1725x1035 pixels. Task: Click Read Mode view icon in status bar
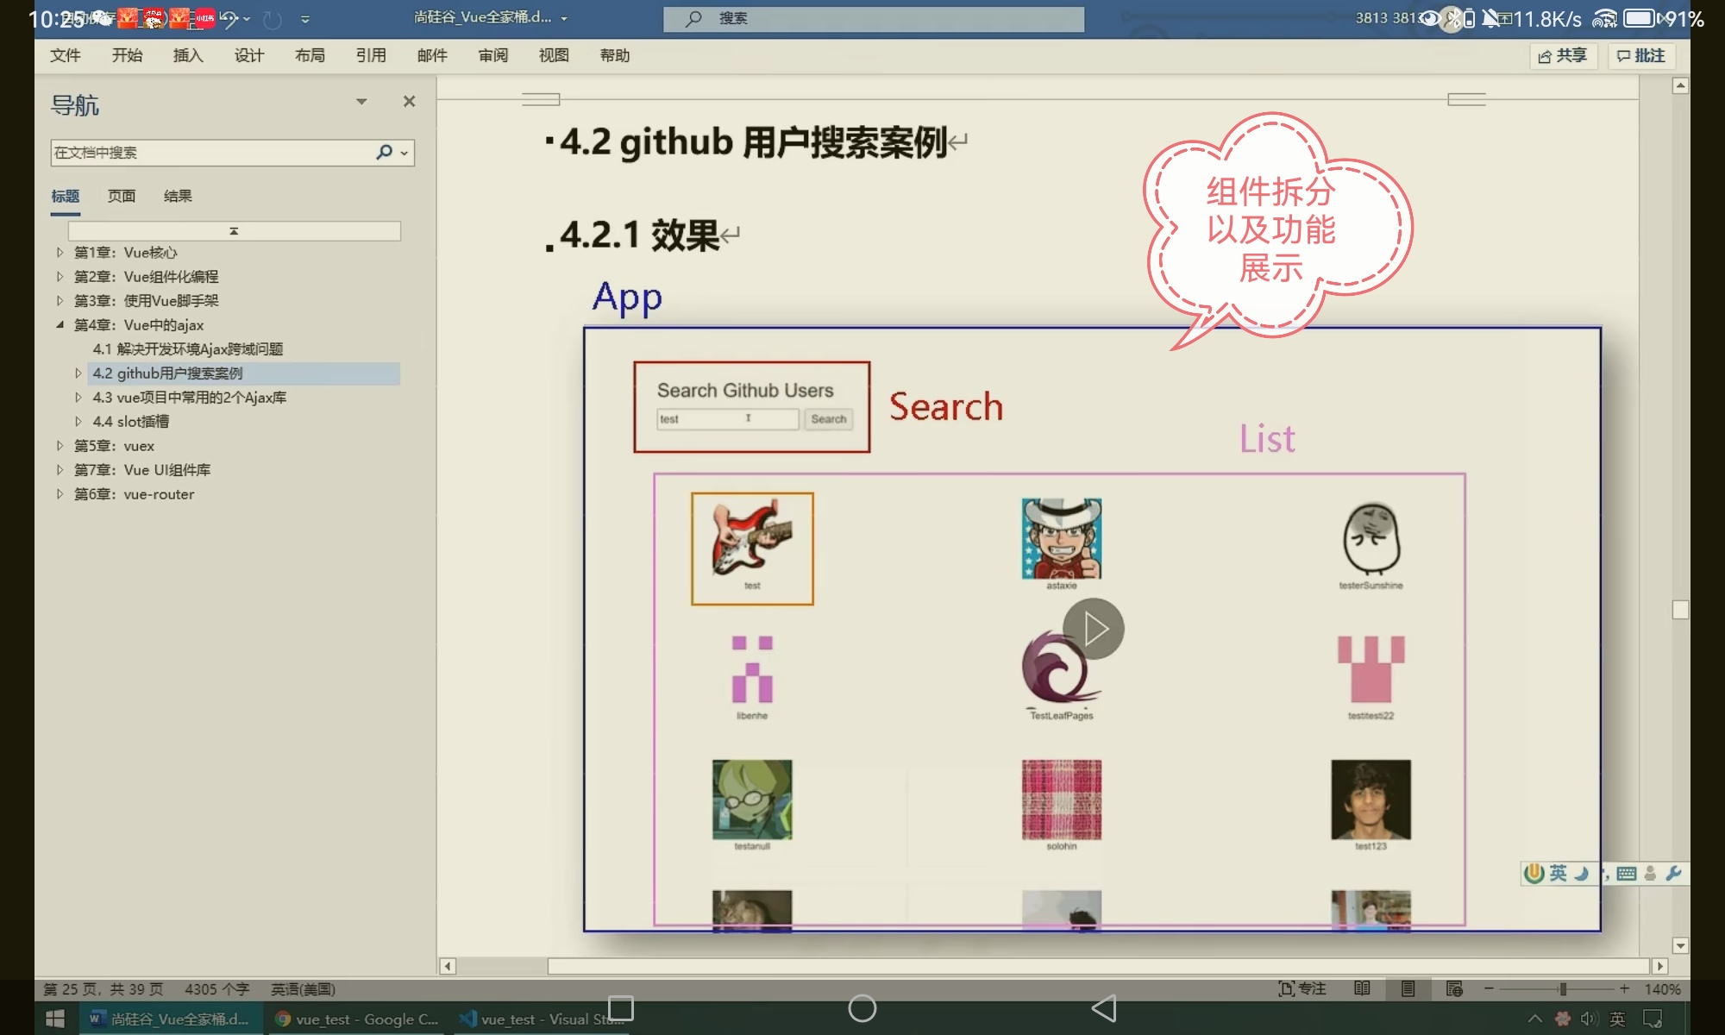click(x=1362, y=988)
